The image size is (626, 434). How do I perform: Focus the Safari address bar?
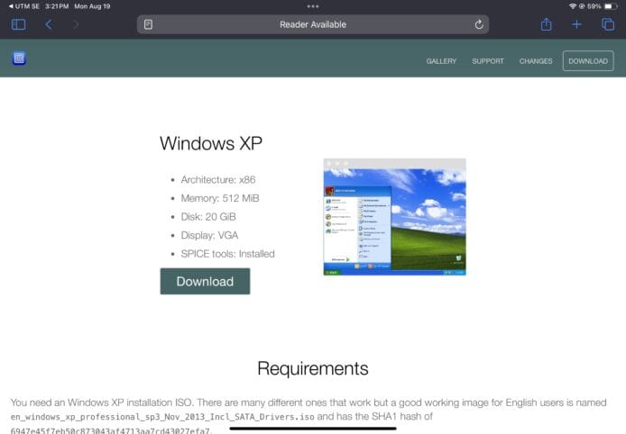(313, 24)
